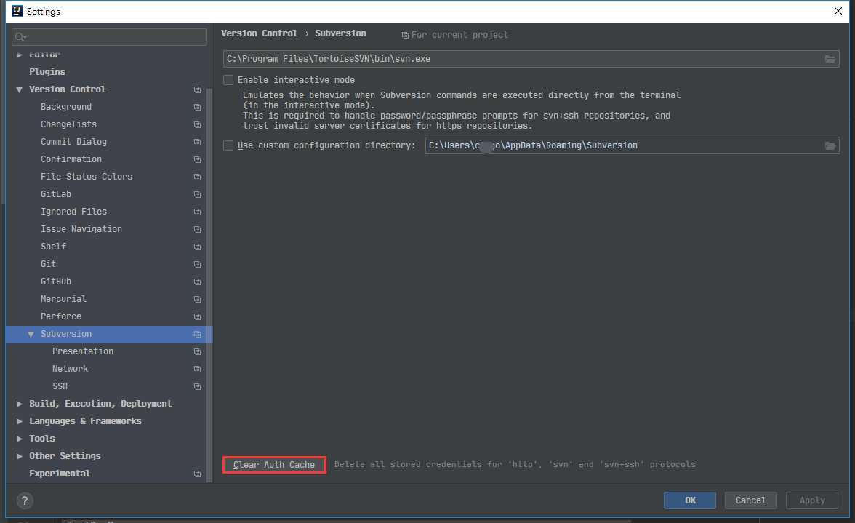
Task: Expand Build, Execution, Deployment section
Action: coord(19,404)
